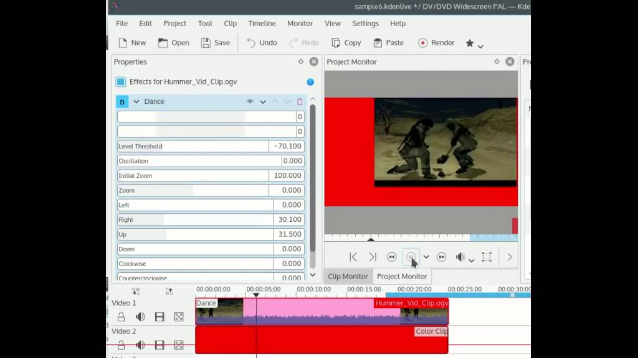The height and width of the screenshot is (358, 638).
Task: Open the Timeline menu
Action: tap(262, 24)
